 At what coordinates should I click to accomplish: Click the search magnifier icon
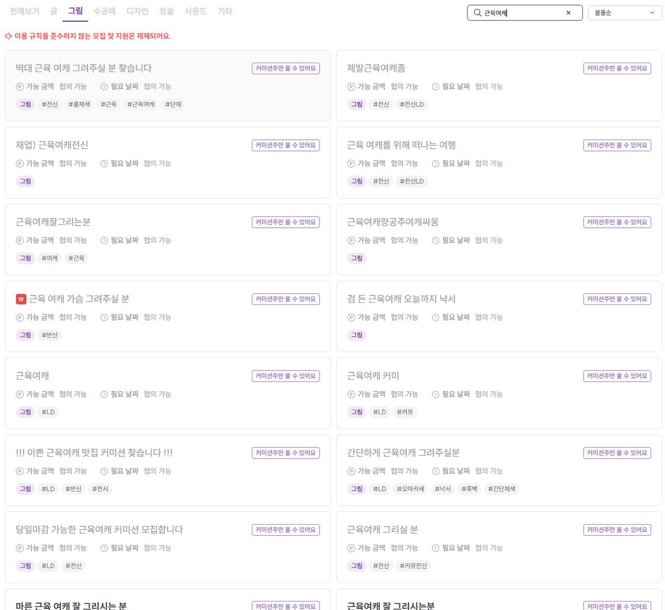pos(477,13)
